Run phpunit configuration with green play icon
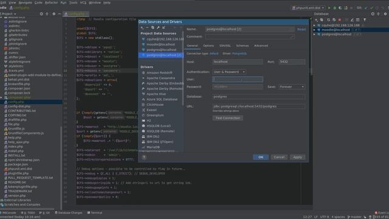389x219 pixels. click(x=329, y=8)
